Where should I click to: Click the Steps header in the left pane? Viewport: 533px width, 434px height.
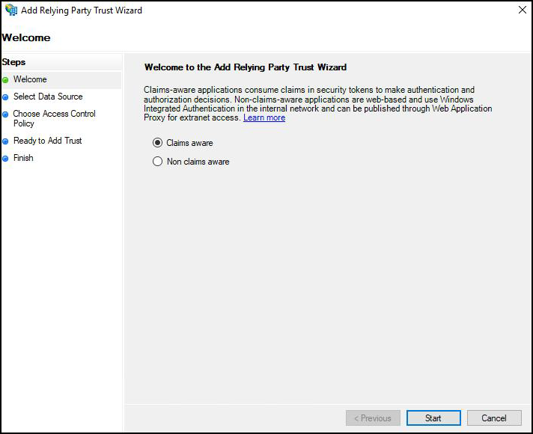(13, 62)
